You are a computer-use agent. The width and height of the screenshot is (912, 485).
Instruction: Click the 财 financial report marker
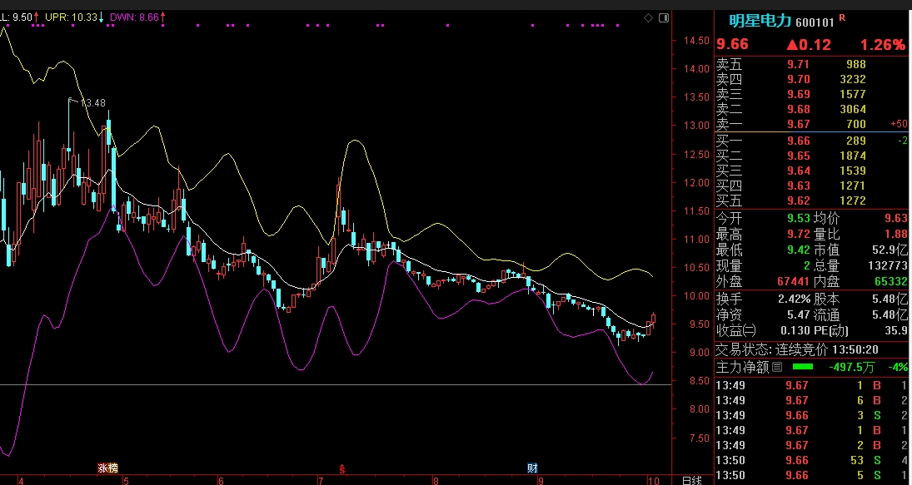click(x=531, y=468)
